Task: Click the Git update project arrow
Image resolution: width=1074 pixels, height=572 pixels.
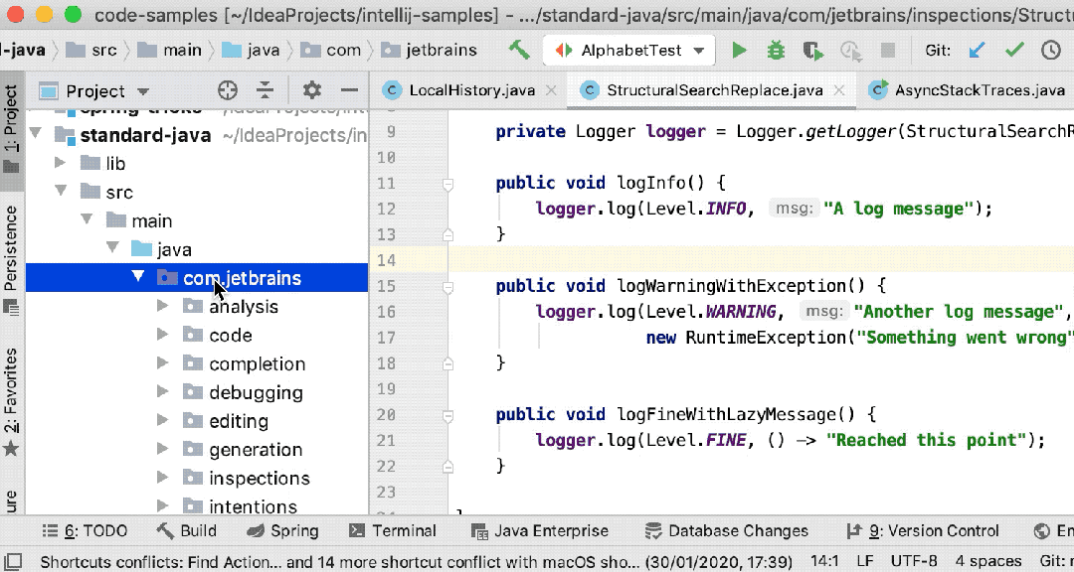Action: (977, 50)
